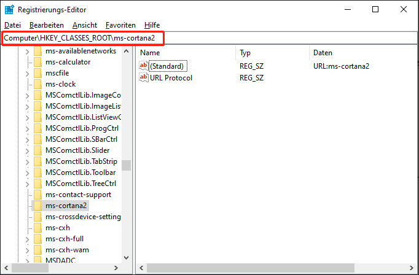Click the ms-calculator folder icon

tap(37, 62)
